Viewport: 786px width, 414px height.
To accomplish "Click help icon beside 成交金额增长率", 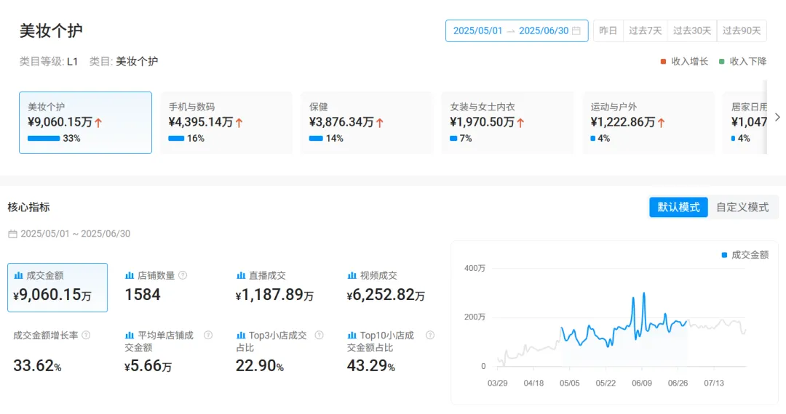I will (86, 335).
